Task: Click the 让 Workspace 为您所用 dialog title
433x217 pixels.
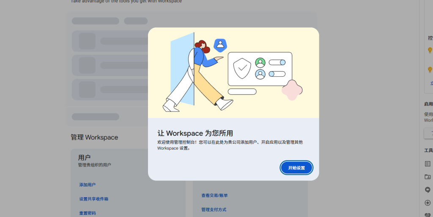Action: tap(195, 134)
